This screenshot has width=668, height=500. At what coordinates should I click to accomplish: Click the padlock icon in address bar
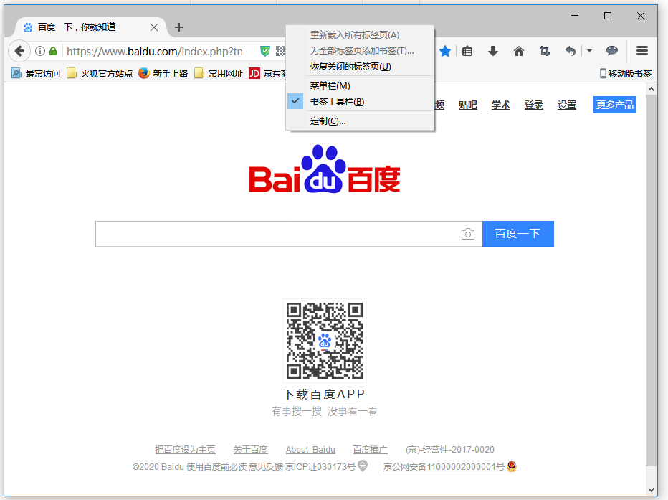coord(52,51)
